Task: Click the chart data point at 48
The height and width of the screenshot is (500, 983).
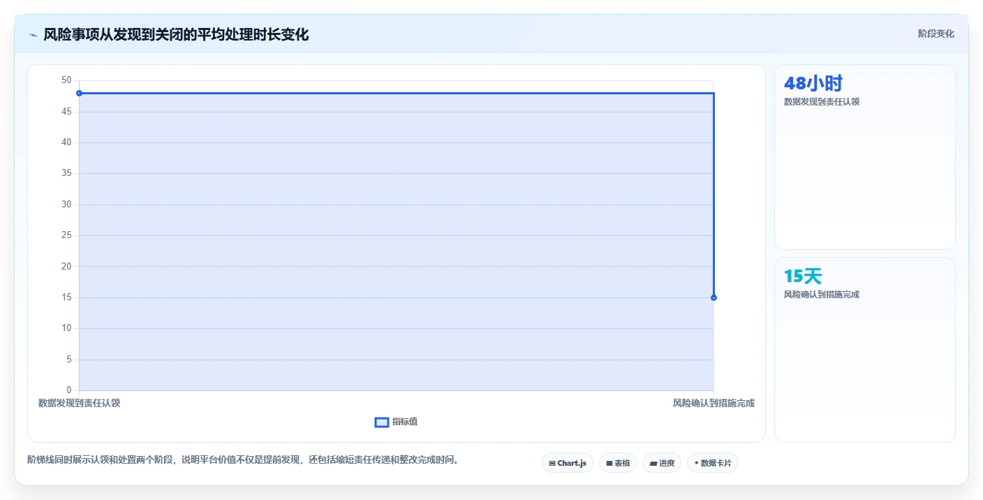Action: coord(79,93)
